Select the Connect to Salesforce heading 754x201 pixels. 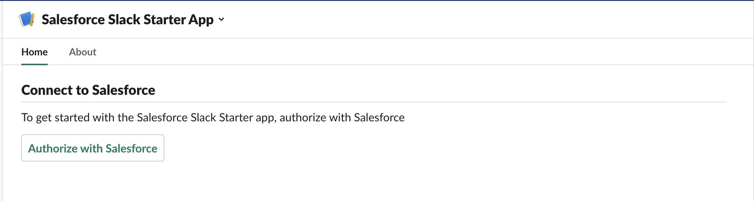pyautogui.click(x=88, y=90)
